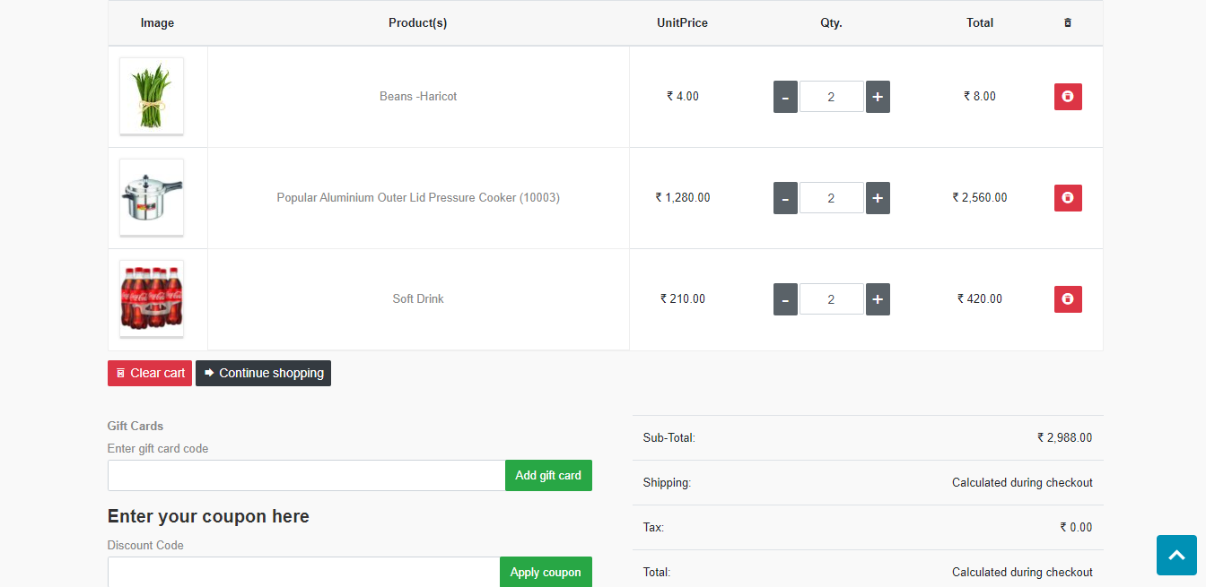Open Soft Drink product link
This screenshot has width=1206, height=587.
[x=418, y=299]
